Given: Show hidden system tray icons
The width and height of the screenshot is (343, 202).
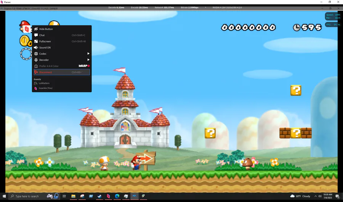Looking at the screenshot, I should [x=316, y=196].
